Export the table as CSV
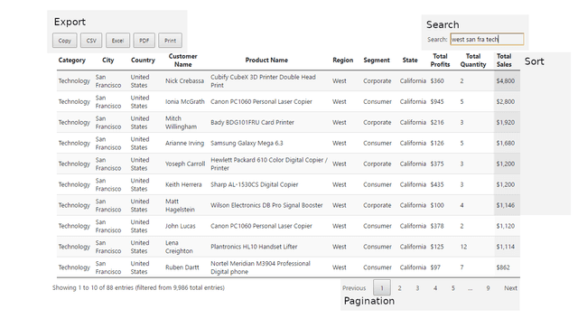Screen dimensions: 578x328 (91, 41)
